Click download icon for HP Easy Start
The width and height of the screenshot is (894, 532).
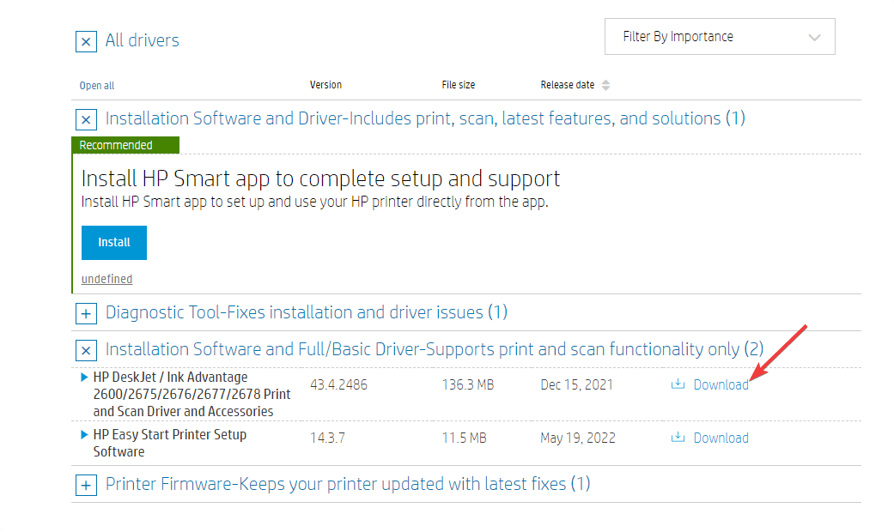point(678,438)
